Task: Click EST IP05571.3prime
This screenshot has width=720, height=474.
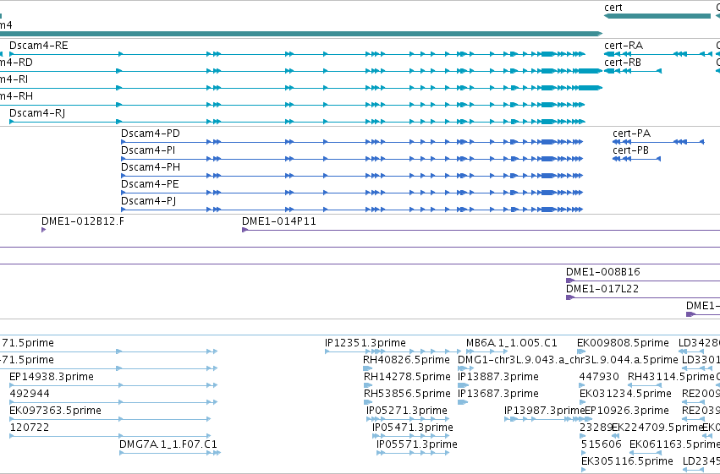Action: (x=417, y=444)
